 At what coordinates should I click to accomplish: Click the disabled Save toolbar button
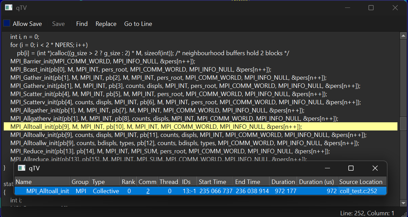[58, 24]
